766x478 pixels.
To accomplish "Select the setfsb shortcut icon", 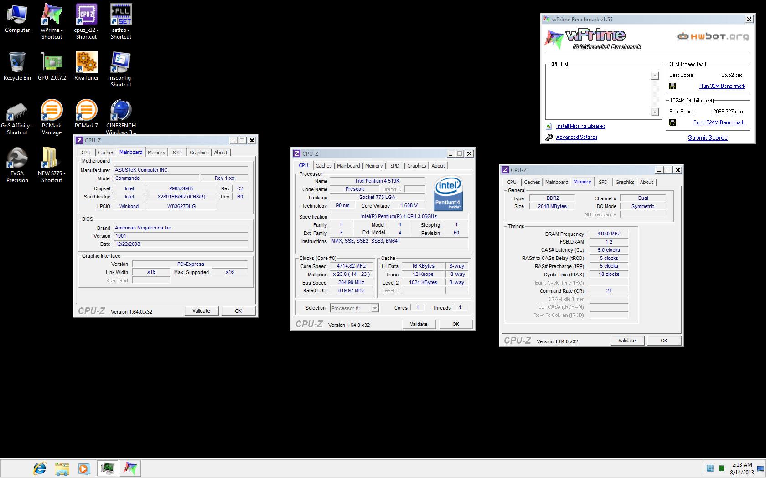I will [121, 22].
